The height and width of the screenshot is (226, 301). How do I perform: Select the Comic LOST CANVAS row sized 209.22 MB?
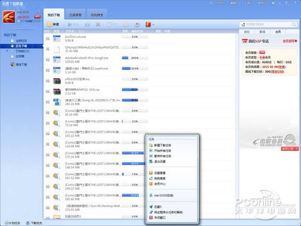click(x=140, y=186)
